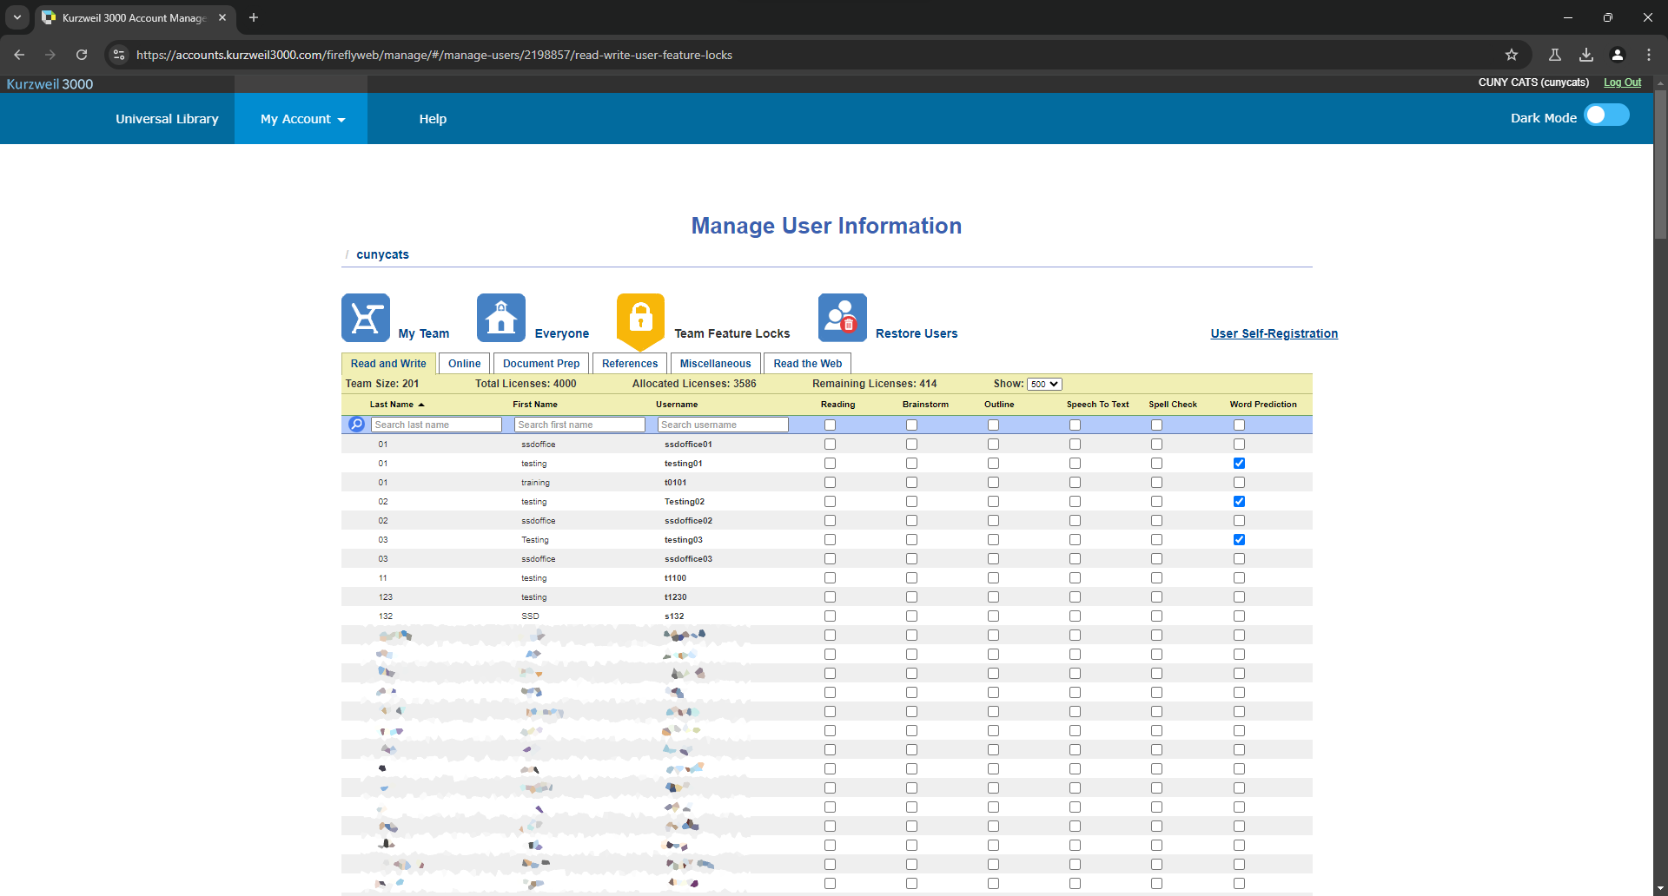The width and height of the screenshot is (1668, 896).
Task: Click the page vertical scrollbar thumb
Action: [1660, 165]
